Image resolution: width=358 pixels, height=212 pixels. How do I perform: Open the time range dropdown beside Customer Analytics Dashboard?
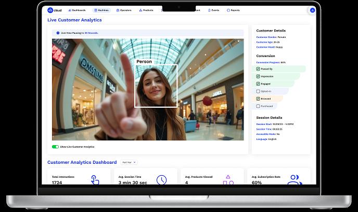coord(129,162)
